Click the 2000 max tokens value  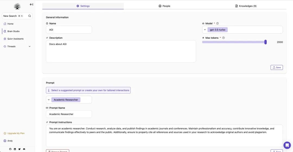(280, 42)
